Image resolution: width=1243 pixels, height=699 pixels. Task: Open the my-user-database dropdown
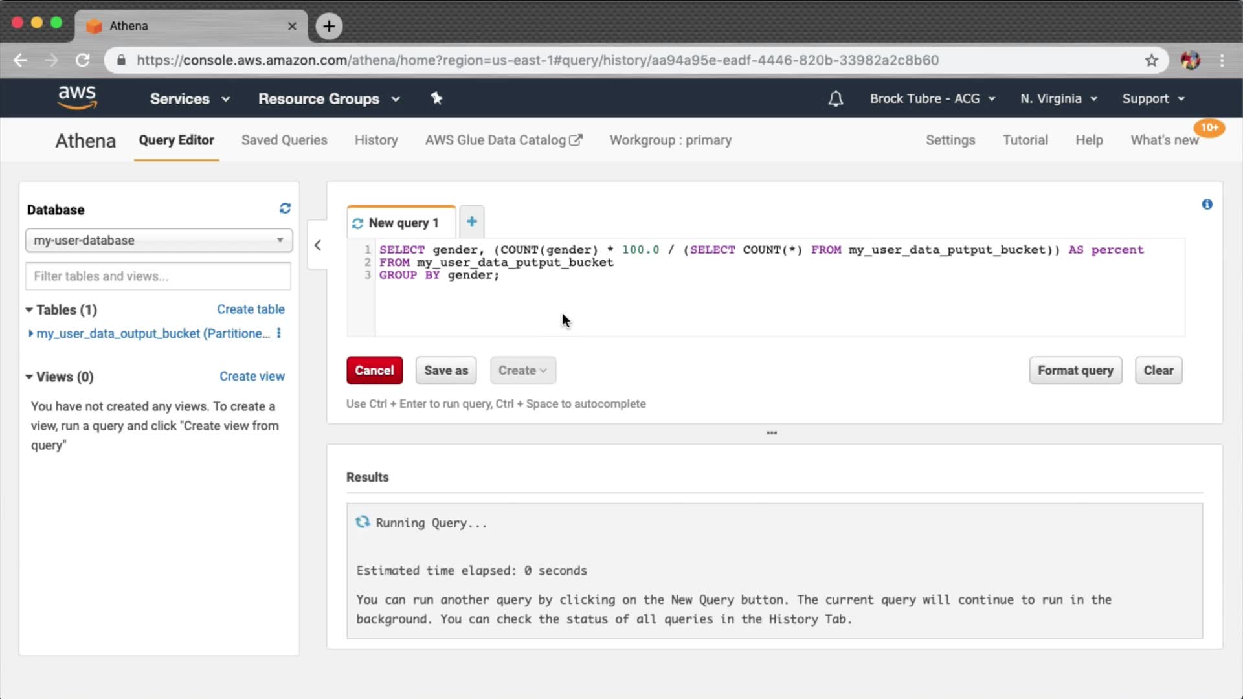pos(159,240)
